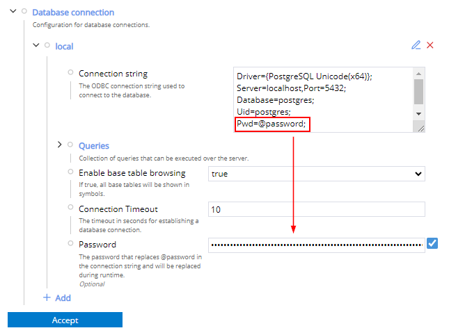Click the circle marker beside Password
The height and width of the screenshot is (335, 449).
click(x=70, y=244)
